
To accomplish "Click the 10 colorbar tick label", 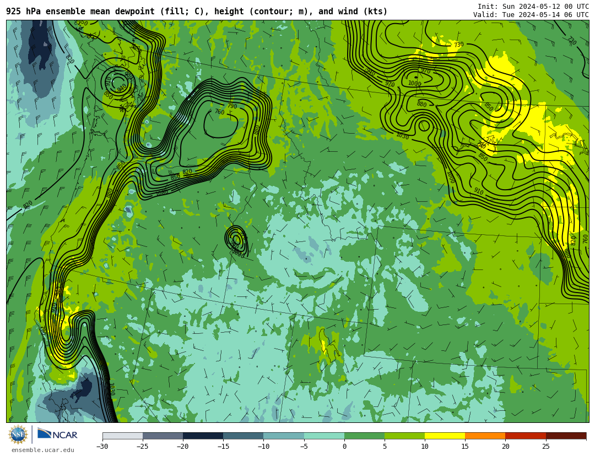I will 425,447.
